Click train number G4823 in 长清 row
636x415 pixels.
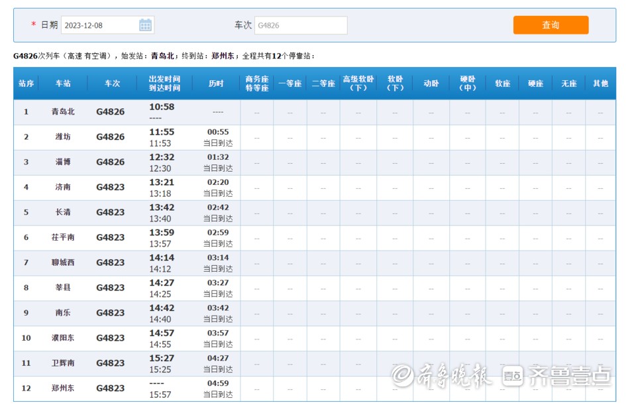111,213
